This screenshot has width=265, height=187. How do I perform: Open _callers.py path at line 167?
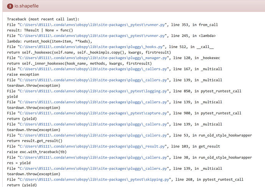pos(92,69)
